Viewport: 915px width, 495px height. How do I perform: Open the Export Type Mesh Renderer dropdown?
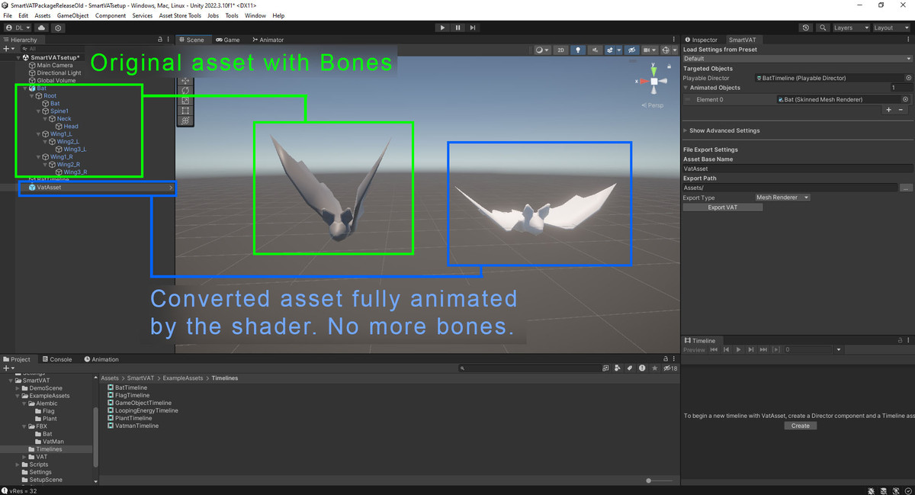coord(782,198)
